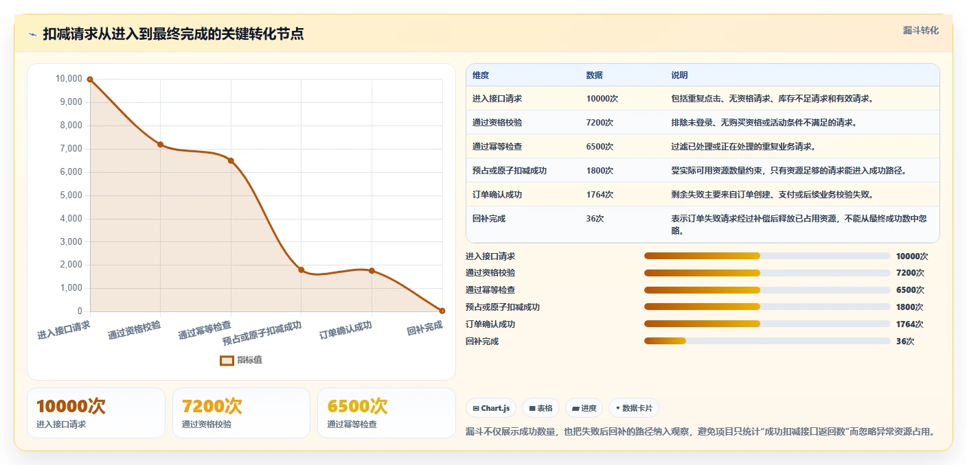Click the 36次 value beside progress bar
Screen dimensions: 967x465
pos(905,341)
